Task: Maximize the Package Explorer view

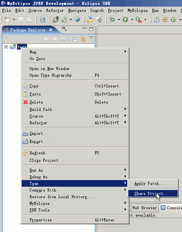Action: coord(91,29)
